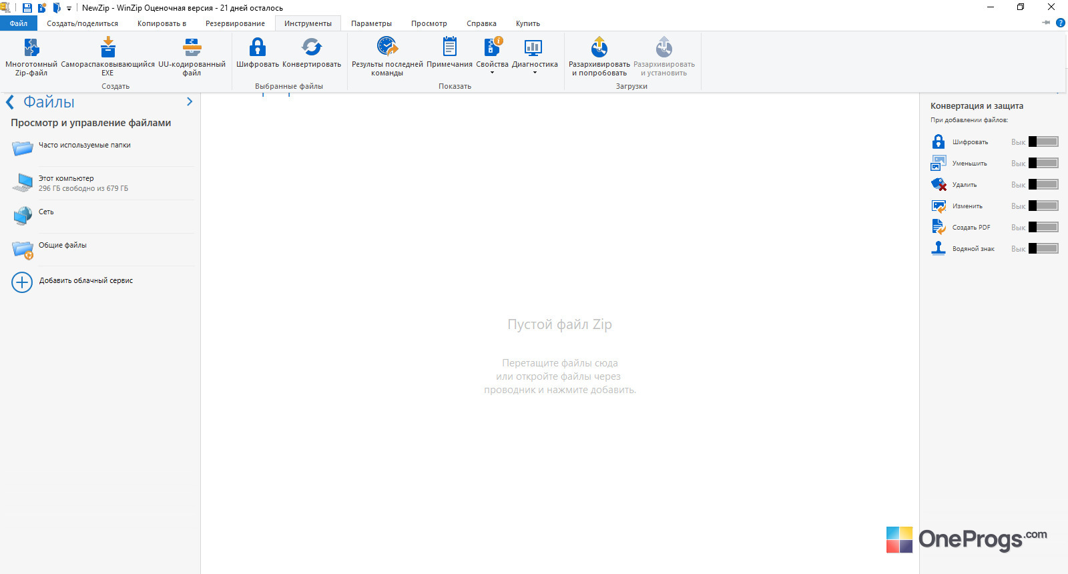This screenshot has height=574, width=1068.
Task: Open the Справка tab
Action: point(481,23)
